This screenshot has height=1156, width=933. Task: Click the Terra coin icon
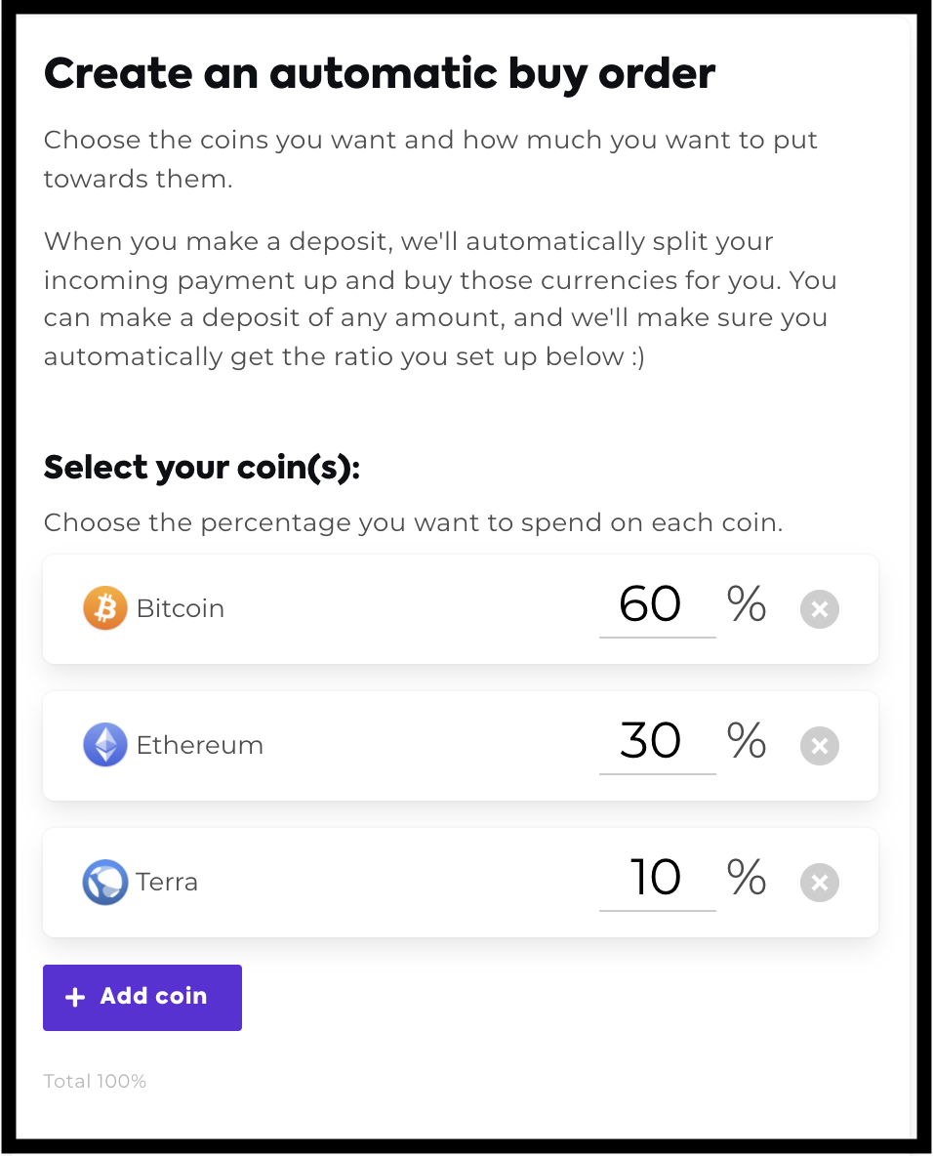click(x=104, y=882)
